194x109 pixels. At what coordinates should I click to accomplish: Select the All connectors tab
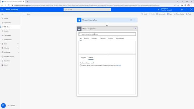[81, 38]
